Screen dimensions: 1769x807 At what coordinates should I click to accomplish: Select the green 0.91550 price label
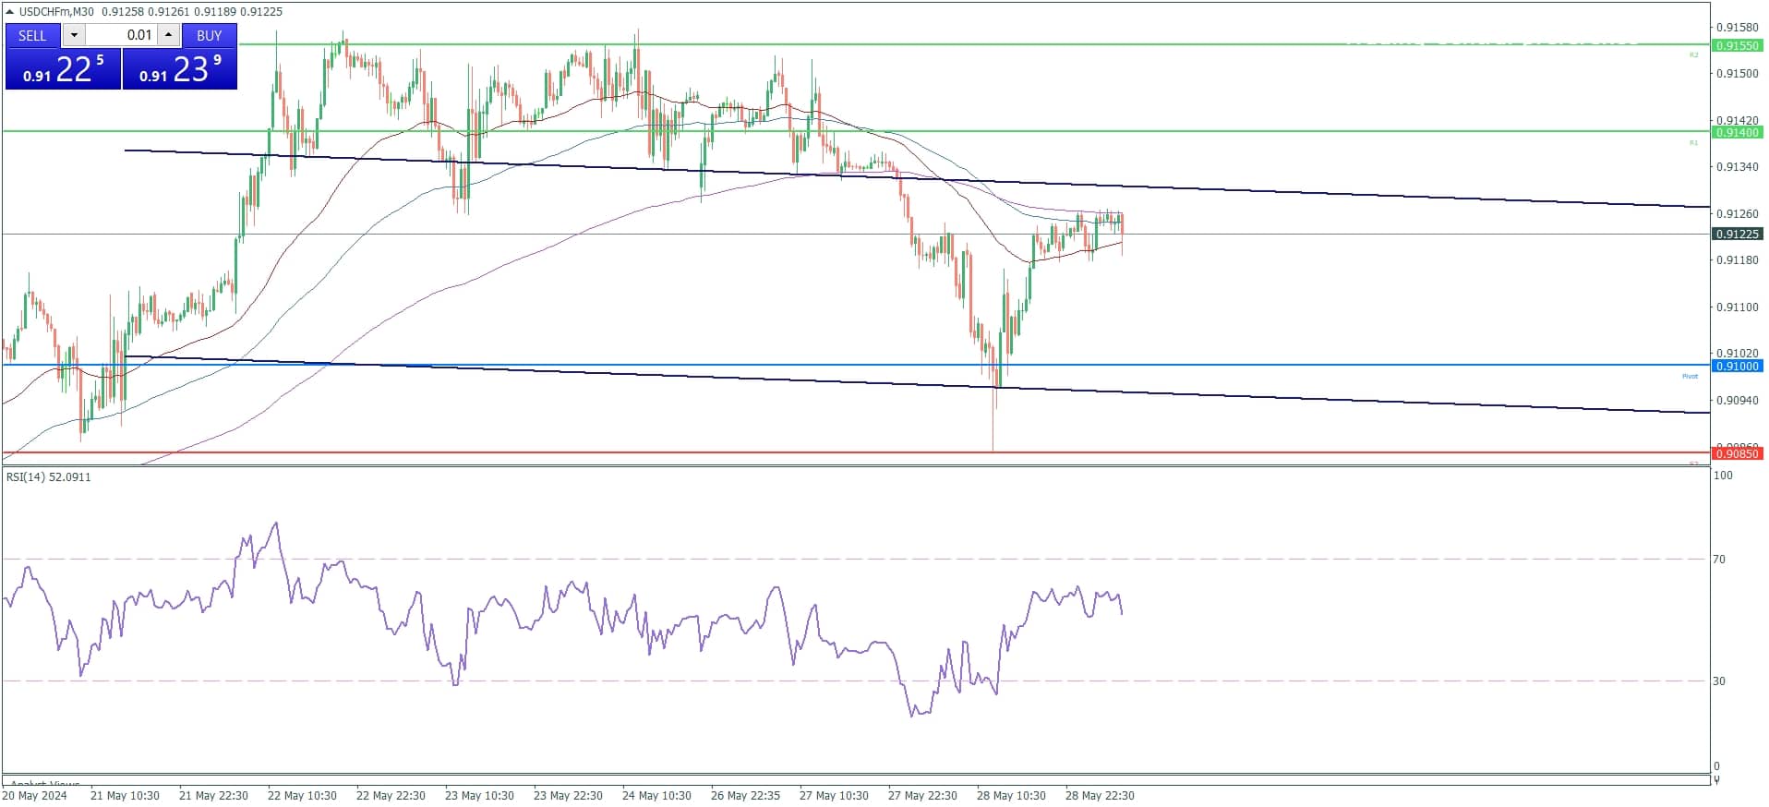click(x=1738, y=45)
